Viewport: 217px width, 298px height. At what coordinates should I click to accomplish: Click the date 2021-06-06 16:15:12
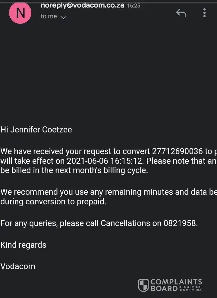(x=104, y=161)
